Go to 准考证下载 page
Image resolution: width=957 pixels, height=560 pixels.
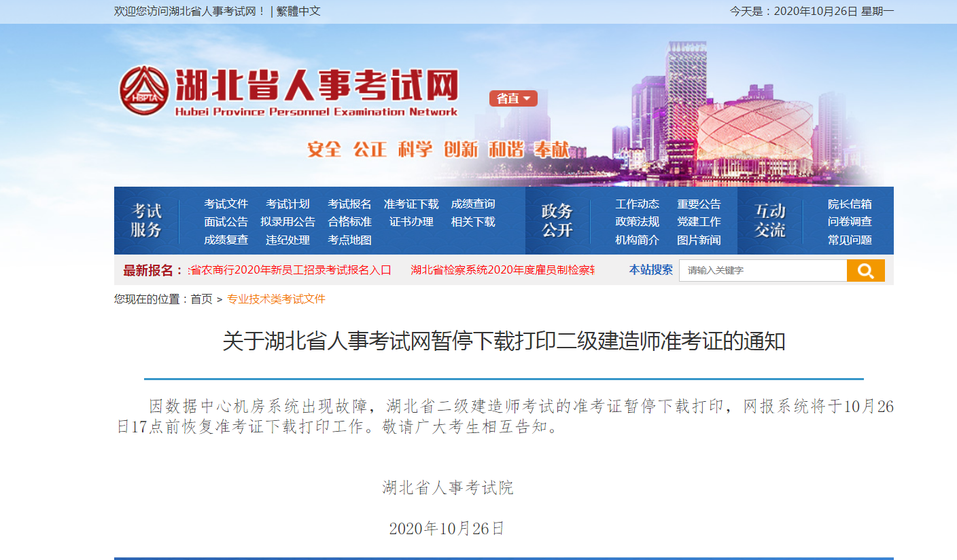click(411, 204)
